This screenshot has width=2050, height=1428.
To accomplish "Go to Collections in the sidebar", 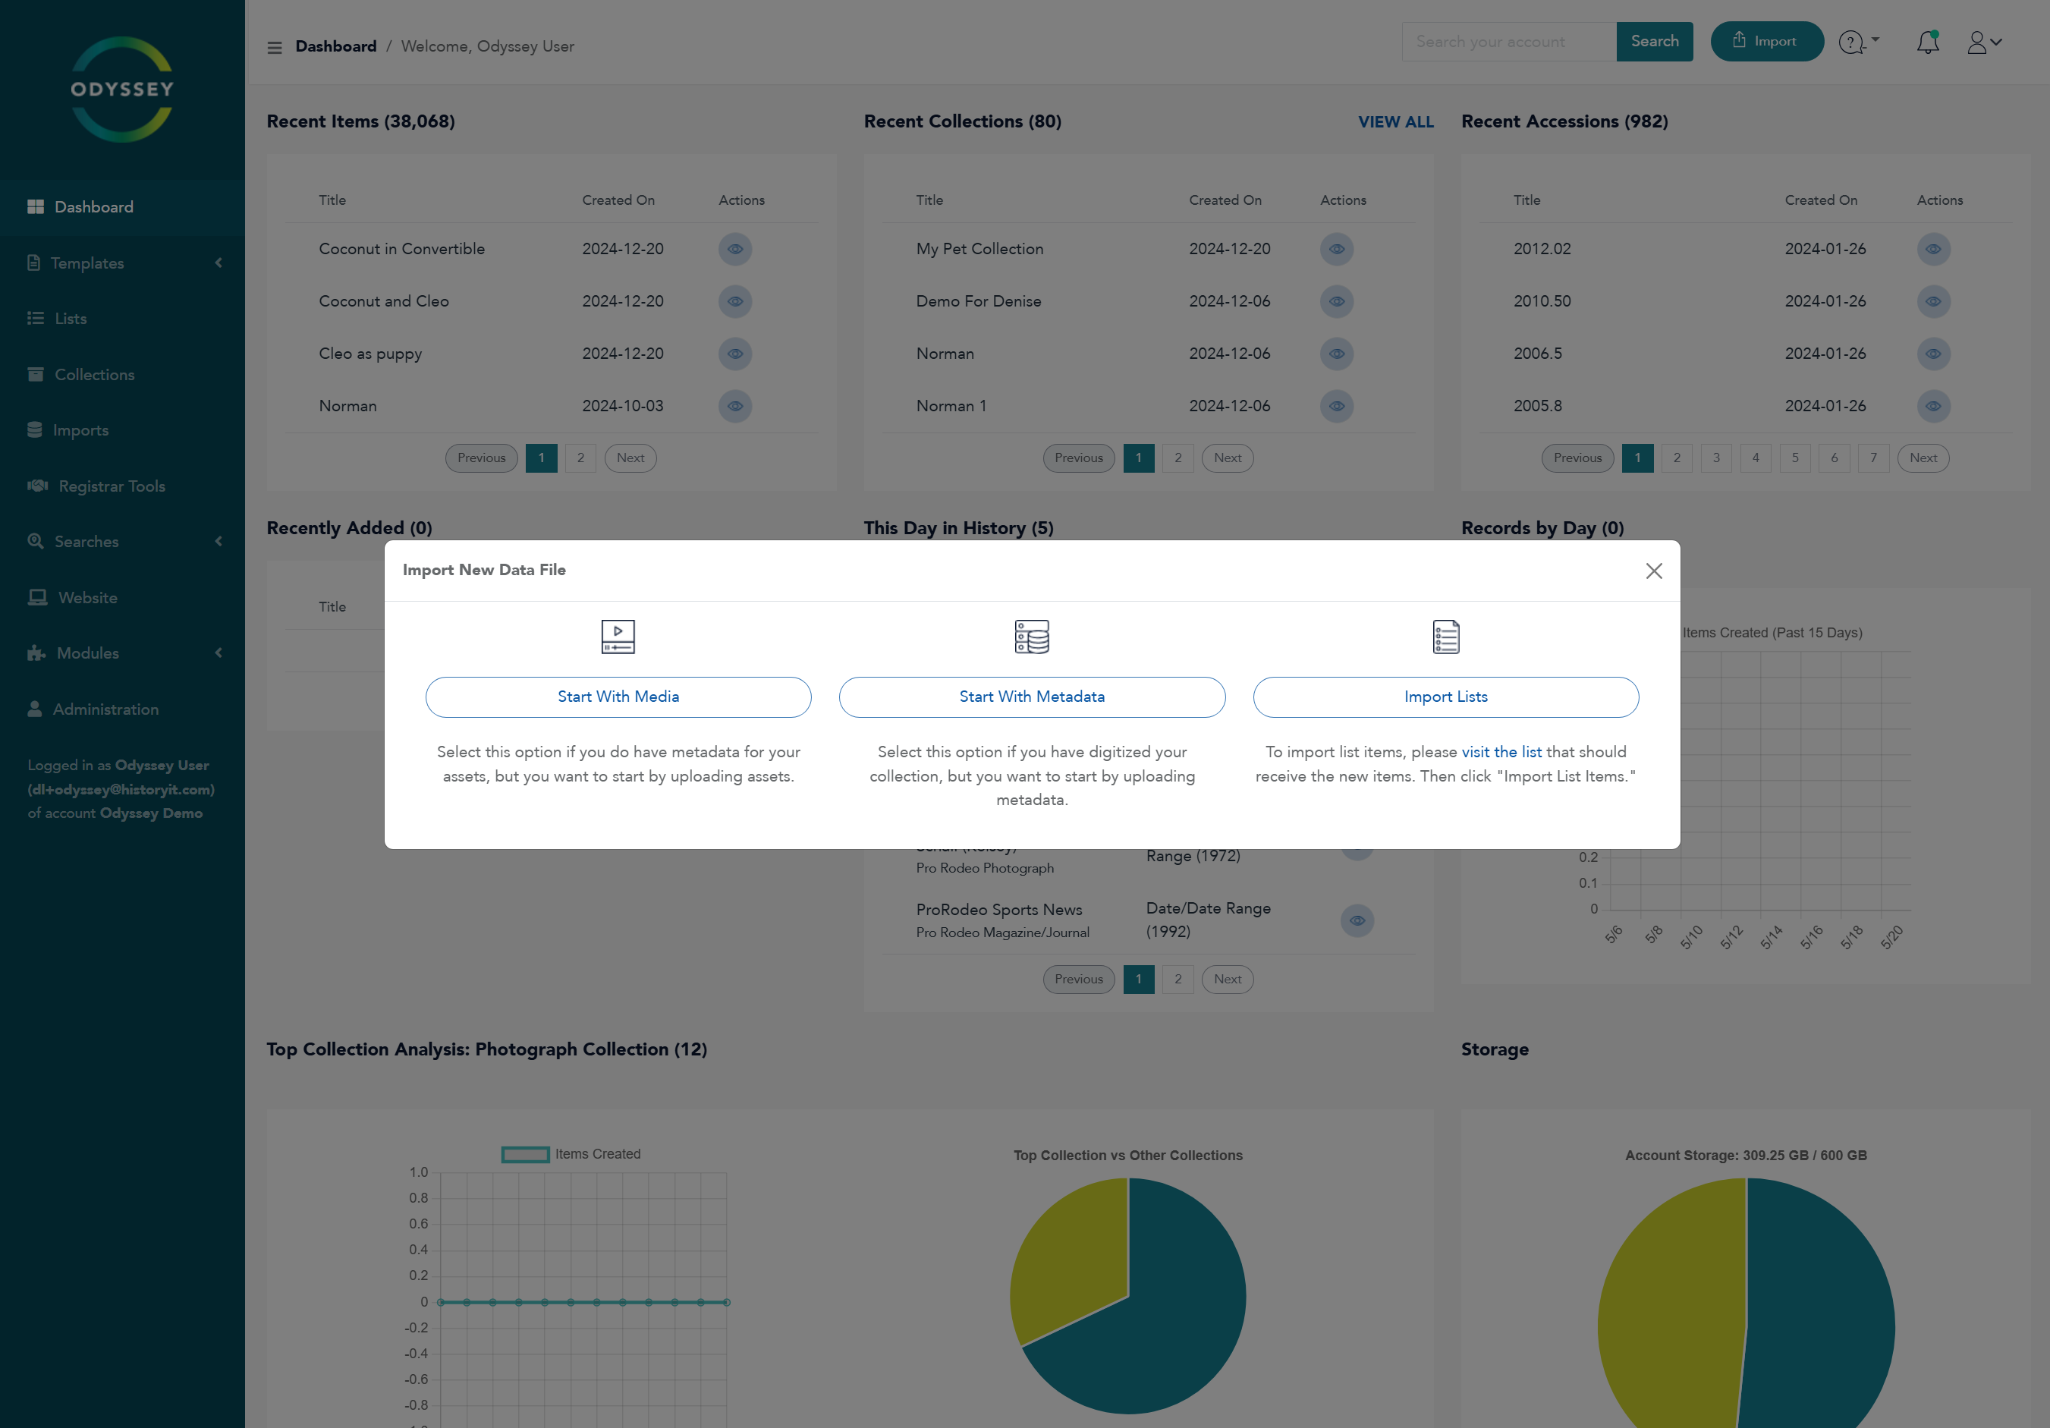I will [95, 374].
